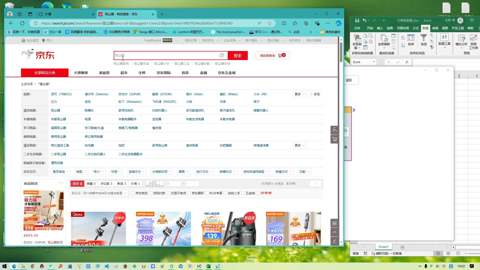
Task: Click the user profile icon in JD side toolbar
Action: (x=334, y=130)
